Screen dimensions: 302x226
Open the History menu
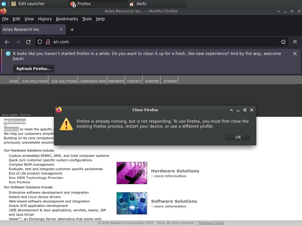[x=45, y=19]
